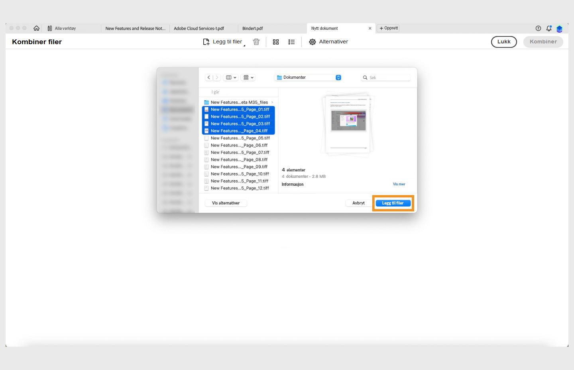This screenshot has width=574, height=370.
Task: Click the document preview thumbnail
Action: (347, 123)
